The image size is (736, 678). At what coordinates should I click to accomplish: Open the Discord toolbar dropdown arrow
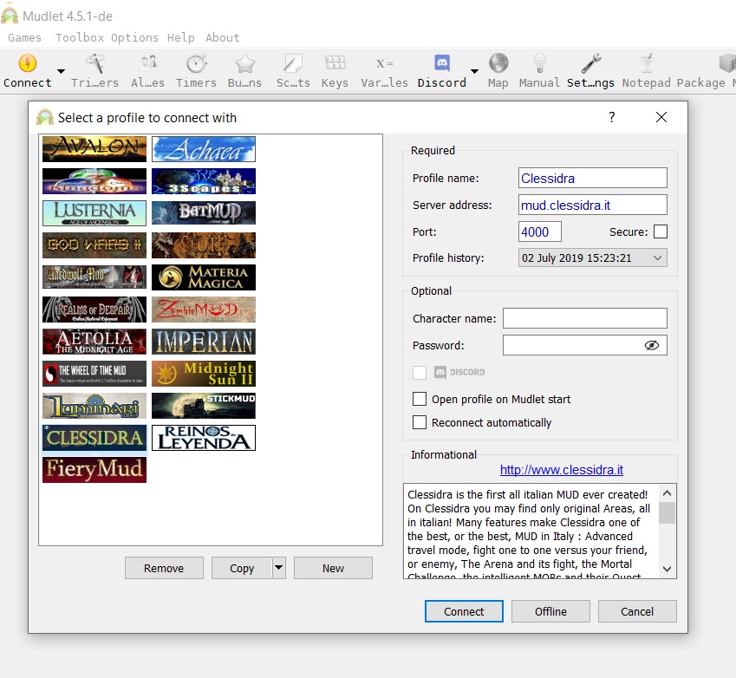coord(474,71)
